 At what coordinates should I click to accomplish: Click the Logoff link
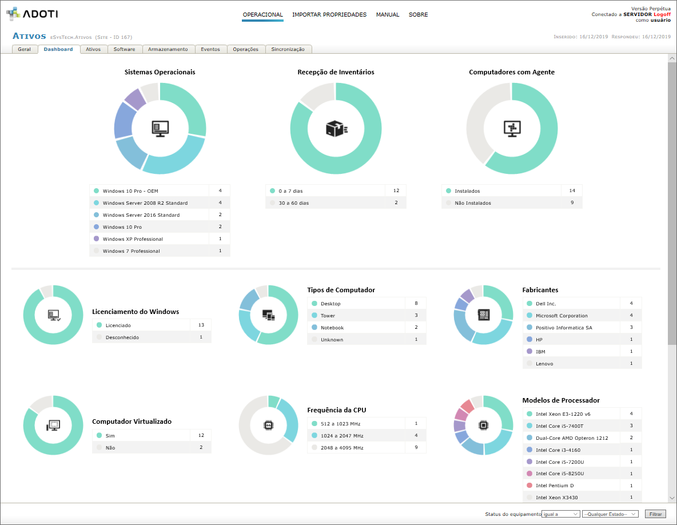point(662,14)
